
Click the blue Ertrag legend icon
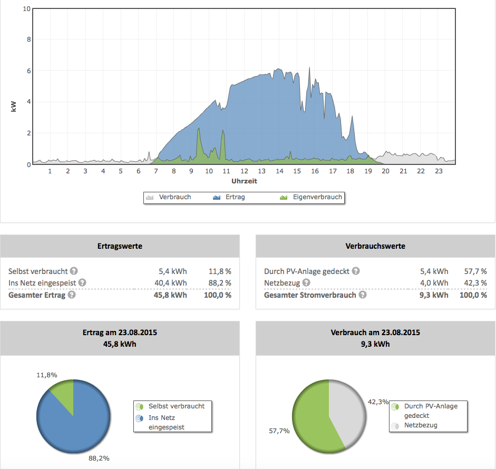click(216, 198)
